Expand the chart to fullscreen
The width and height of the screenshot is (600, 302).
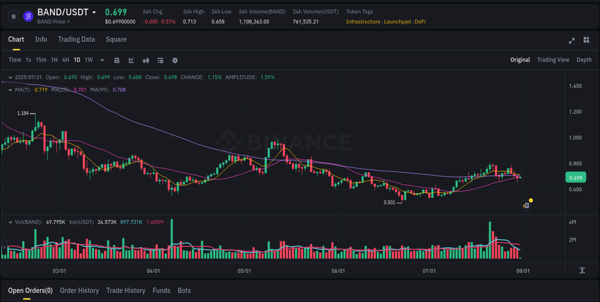[572, 41]
